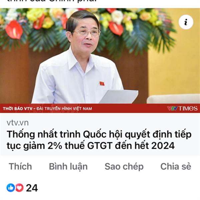Open comments via Bình luận
200x200 pixels.
(68, 167)
